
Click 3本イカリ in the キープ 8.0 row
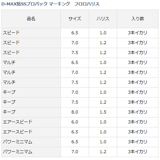(x=138, y=112)
